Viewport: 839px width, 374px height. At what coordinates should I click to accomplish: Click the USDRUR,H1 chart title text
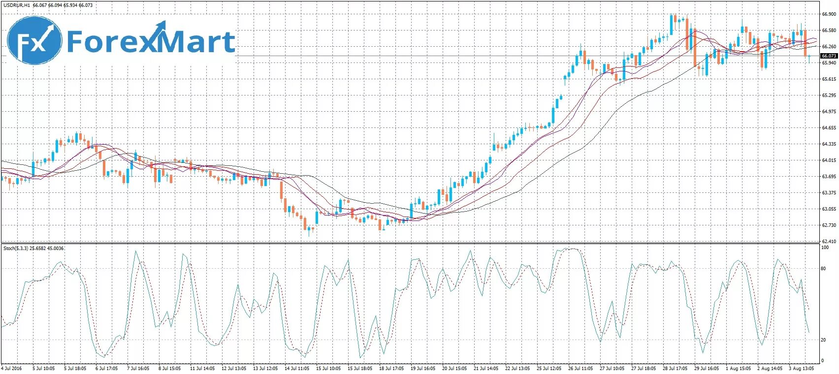coord(17,5)
